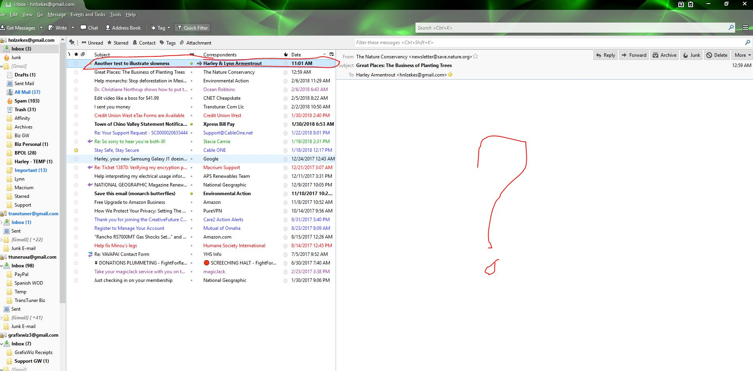
Task: Expand the [Gmail] (22) folder
Action: [2, 240]
